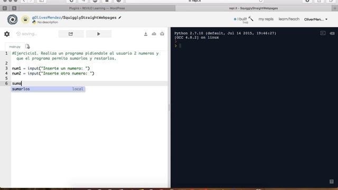This screenshot has width=338, height=190.
Task: Open the packages cube icon
Action: 162,34
